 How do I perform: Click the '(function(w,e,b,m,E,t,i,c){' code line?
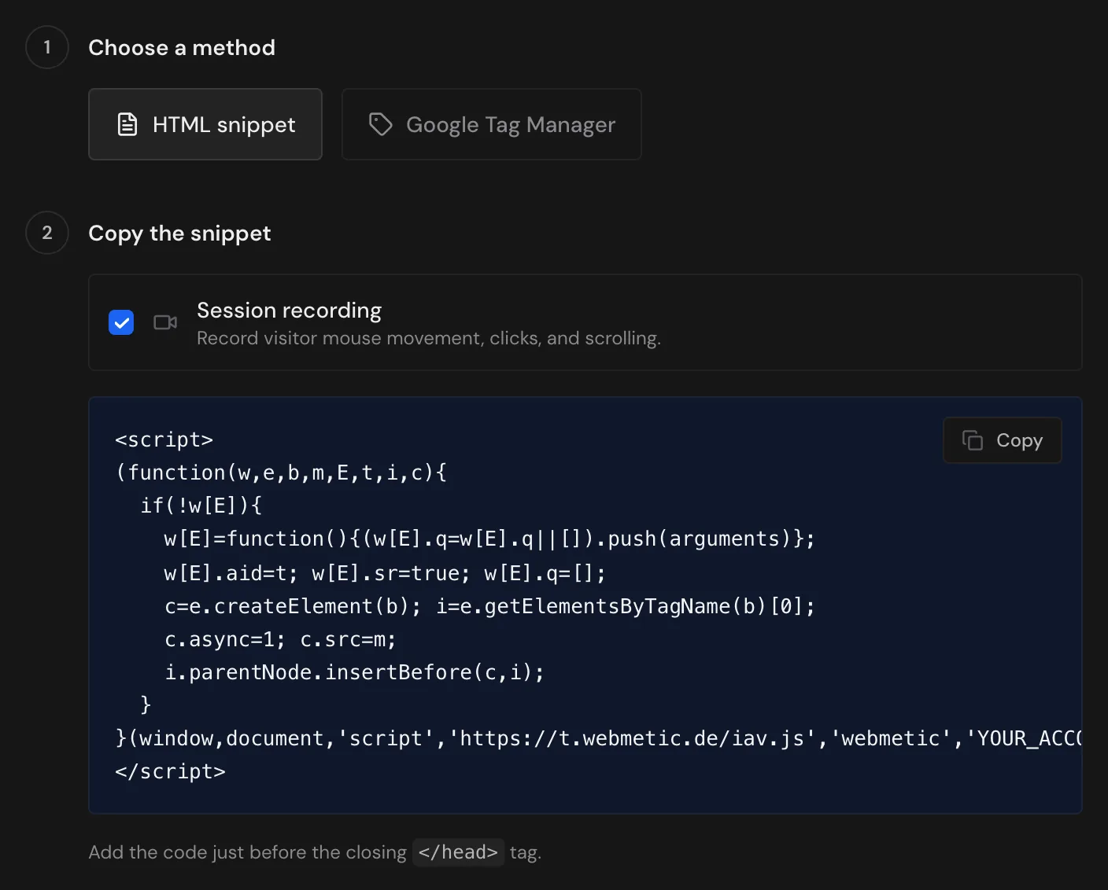281,473
